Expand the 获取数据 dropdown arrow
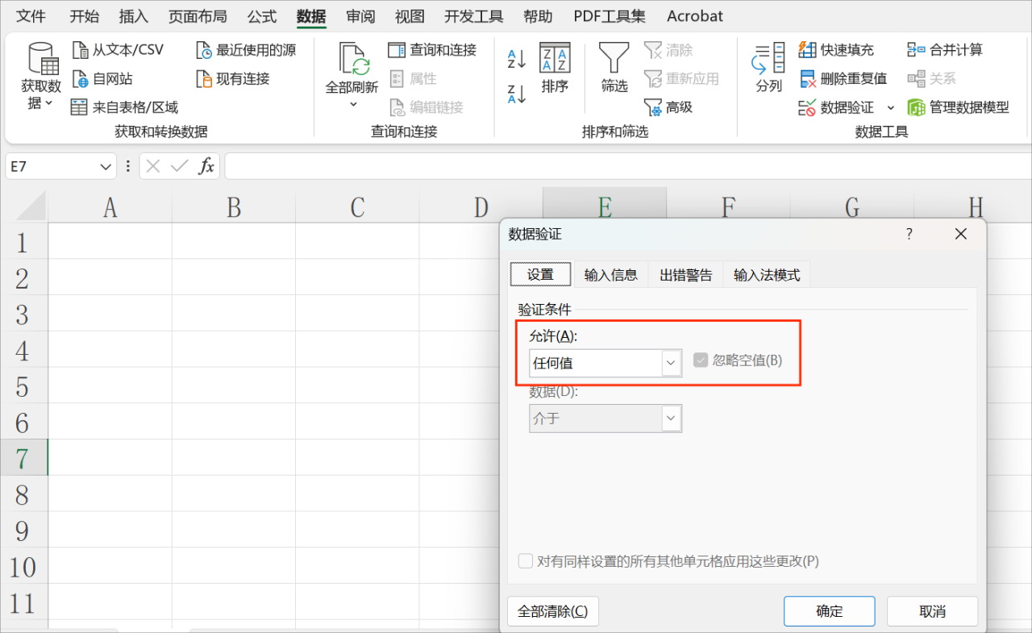The width and height of the screenshot is (1032, 633). [48, 103]
